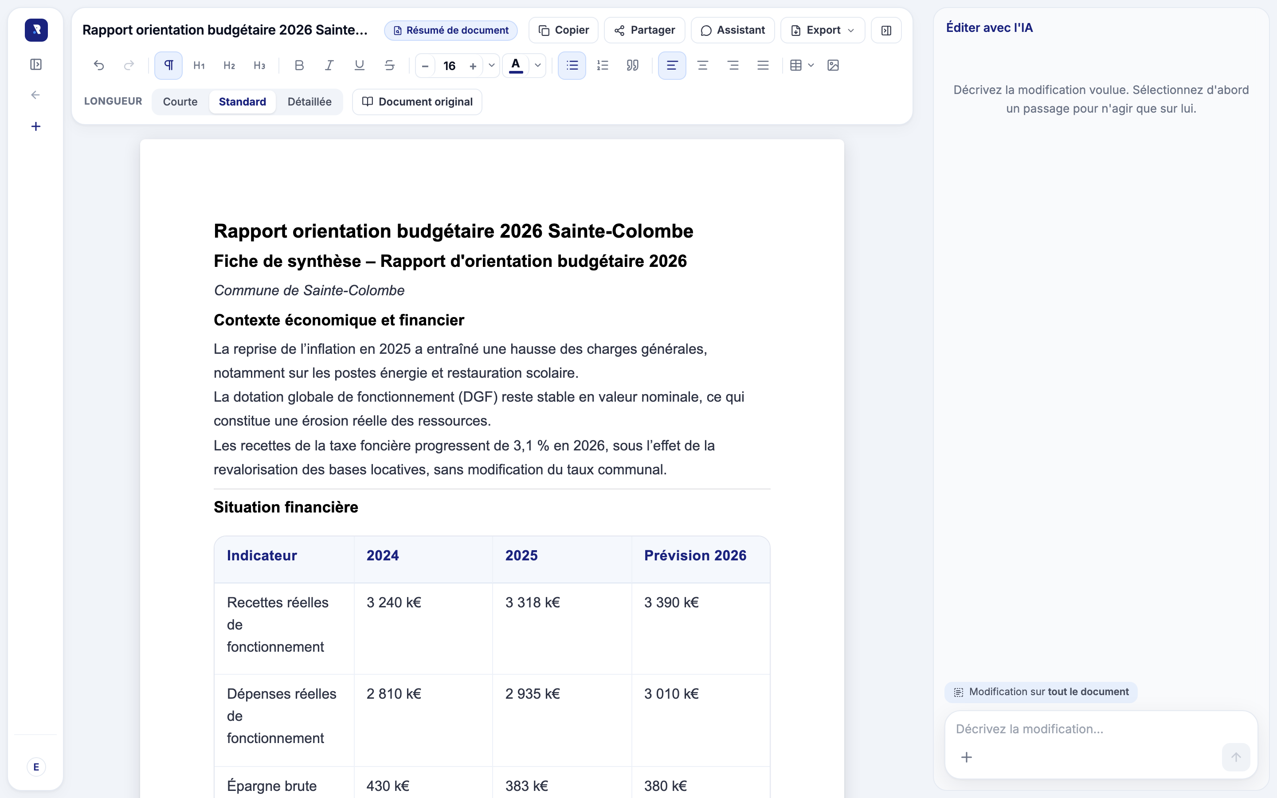
Task: Undo the last edit
Action: [99, 66]
